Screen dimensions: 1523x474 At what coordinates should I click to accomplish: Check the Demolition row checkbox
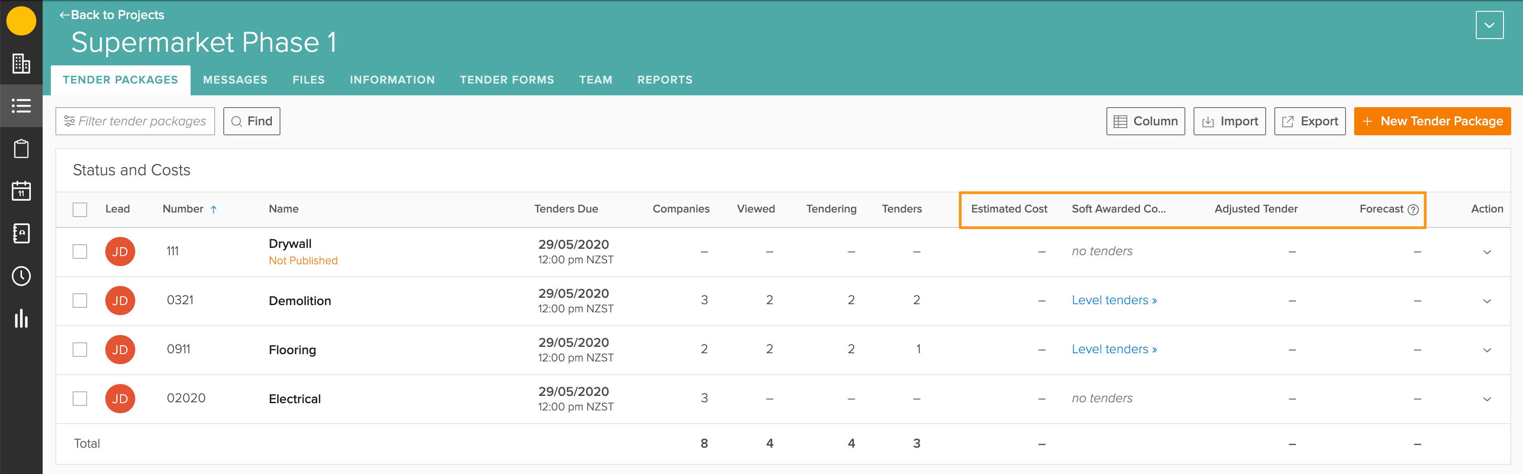point(80,301)
